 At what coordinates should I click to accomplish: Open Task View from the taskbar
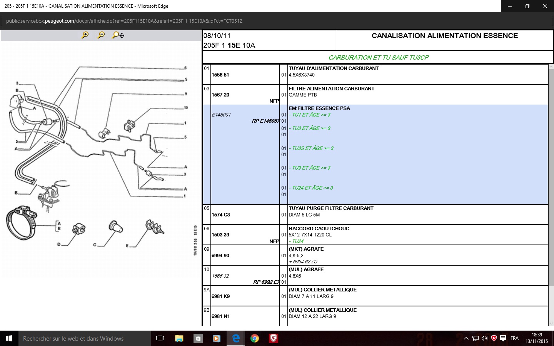tap(160, 338)
